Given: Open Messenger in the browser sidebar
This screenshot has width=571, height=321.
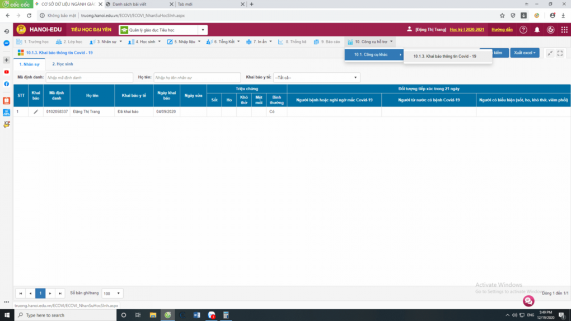Looking at the screenshot, I should tap(7, 43).
